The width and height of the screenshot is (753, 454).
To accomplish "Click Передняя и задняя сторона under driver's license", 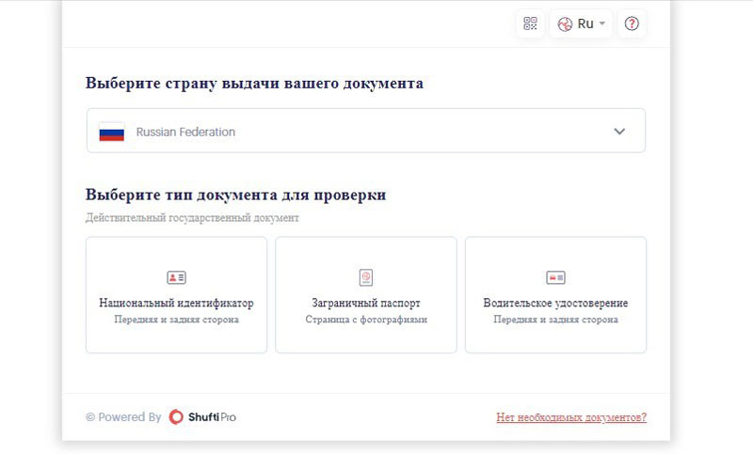I will click(555, 320).
